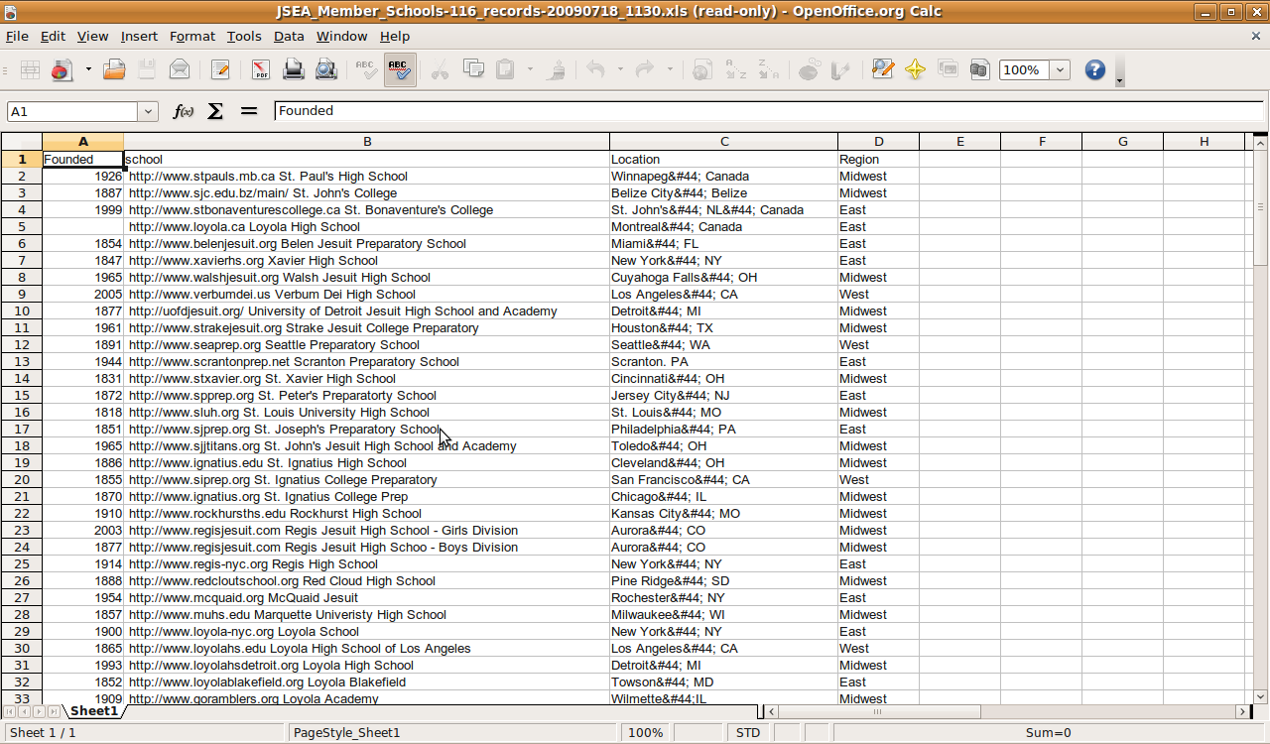
Task: Select the Sheet1 tab
Action: click(x=93, y=711)
